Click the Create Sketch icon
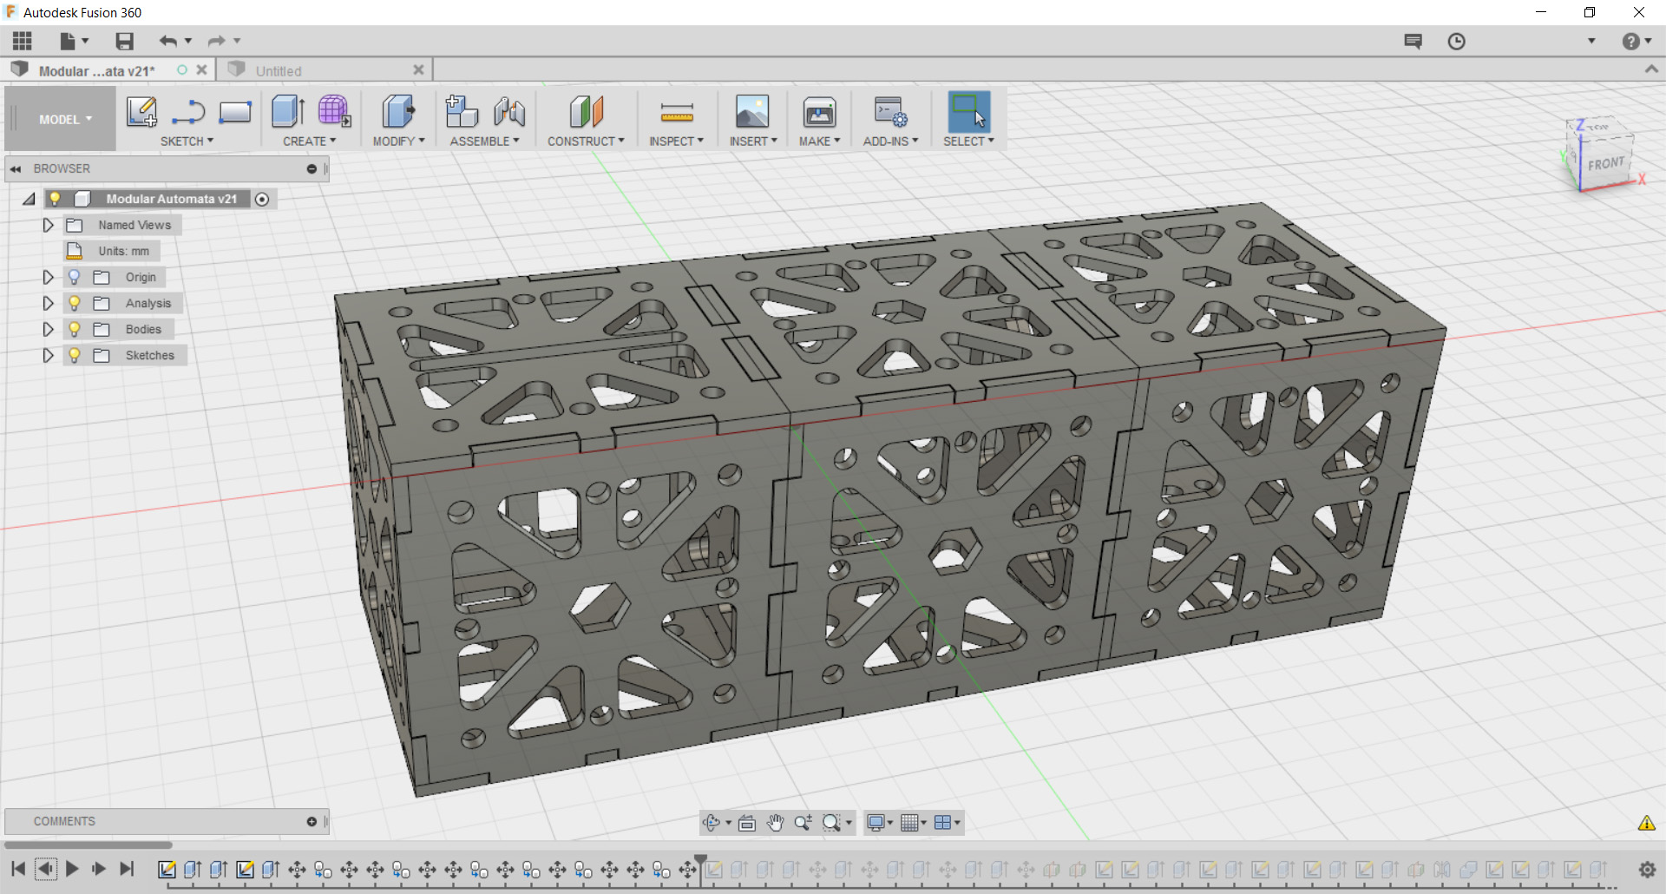 (x=141, y=112)
